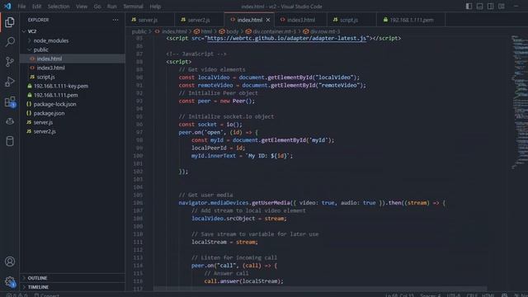This screenshot has height=297, width=528.
Task: Open the Search view in activity bar
Action: click(x=10, y=42)
